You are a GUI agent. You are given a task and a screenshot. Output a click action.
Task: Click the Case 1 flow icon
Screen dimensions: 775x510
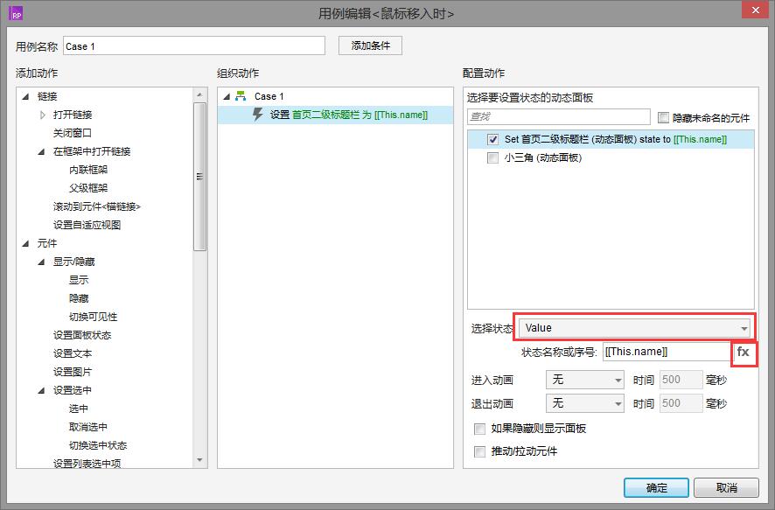coord(241,96)
